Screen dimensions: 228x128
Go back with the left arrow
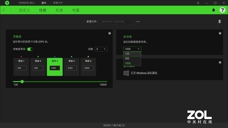pyautogui.click(x=4, y=10)
